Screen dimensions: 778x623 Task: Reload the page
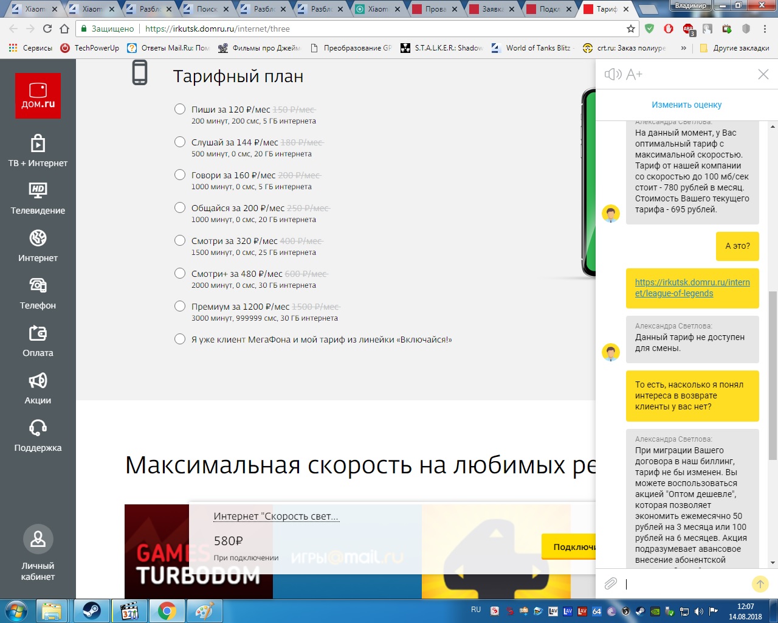[47, 29]
